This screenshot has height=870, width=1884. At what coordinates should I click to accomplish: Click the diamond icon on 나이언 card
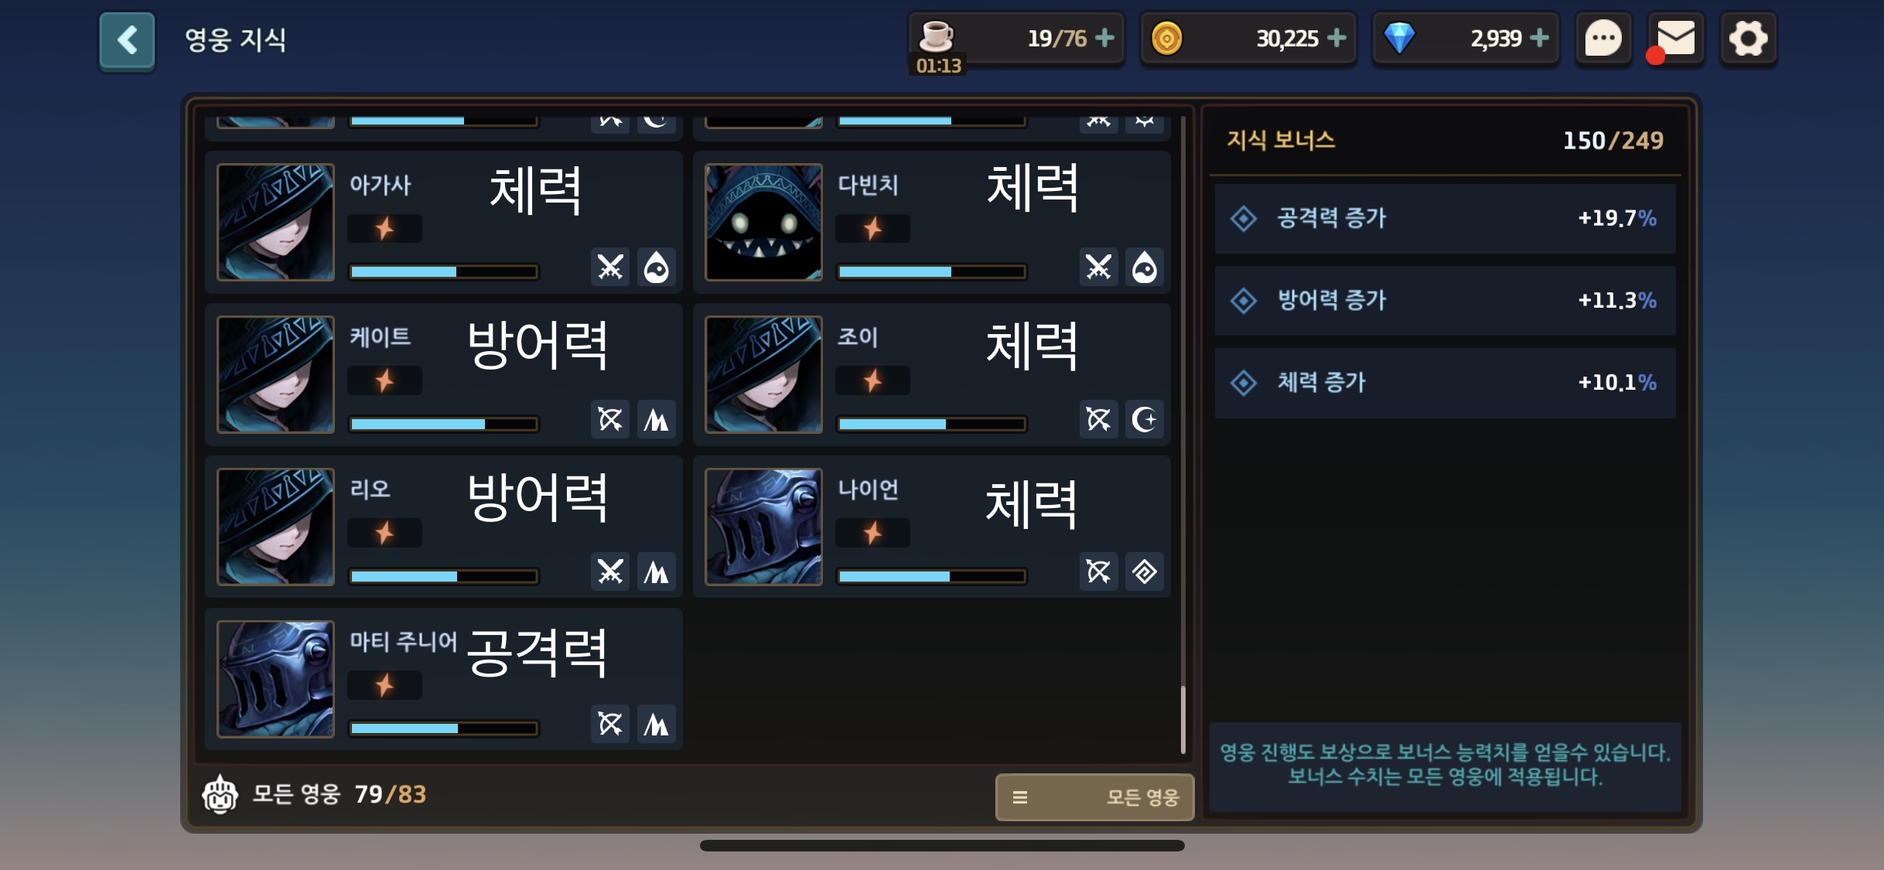pyautogui.click(x=1144, y=572)
